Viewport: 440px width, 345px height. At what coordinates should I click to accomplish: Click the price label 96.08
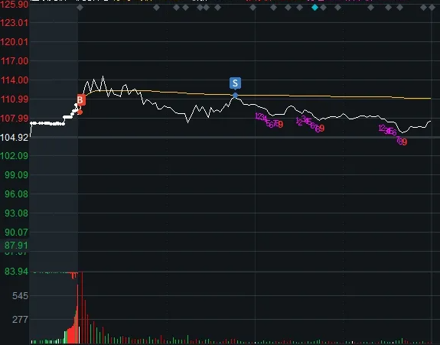point(17,194)
